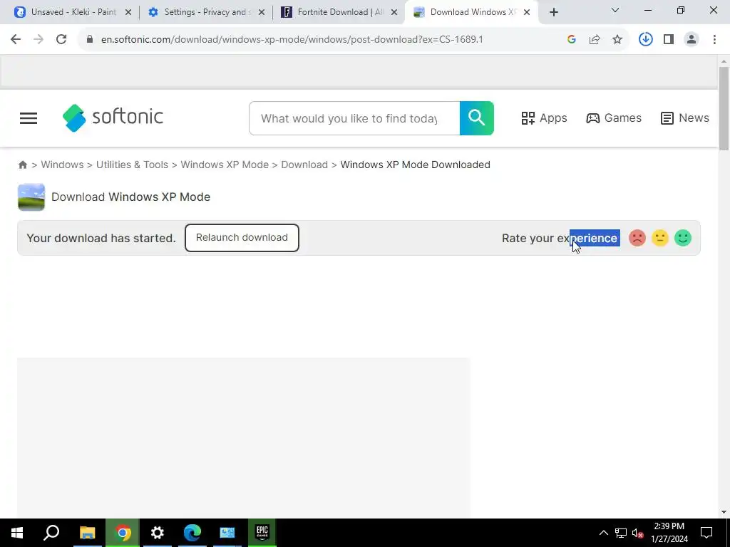
Task: Close the Fortnite Download tab
Action: tap(394, 13)
